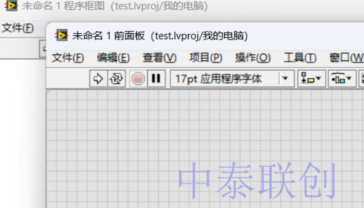Open the Distribute Objects dropdown
Image resolution: width=364 pixels, height=208 pixels.
[342, 79]
